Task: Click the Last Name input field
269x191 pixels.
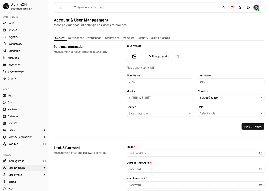Action: point(231,82)
